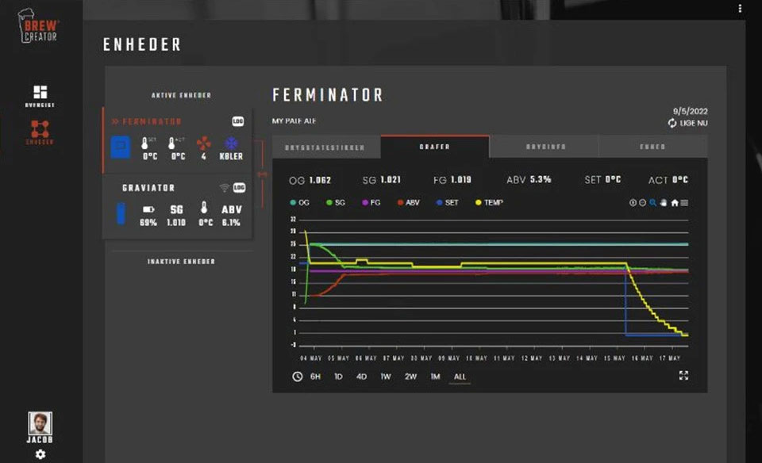This screenshot has width=762, height=463.
Task: Hide the TEMP series in legend
Action: (x=487, y=203)
